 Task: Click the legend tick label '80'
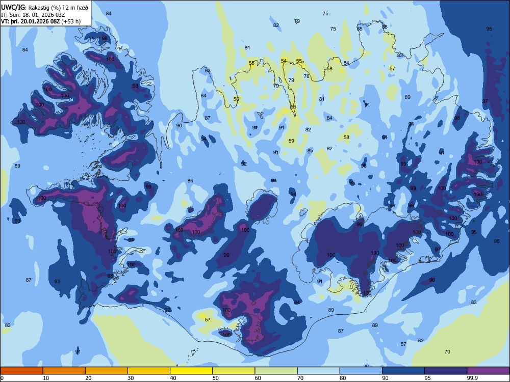tap(343, 378)
